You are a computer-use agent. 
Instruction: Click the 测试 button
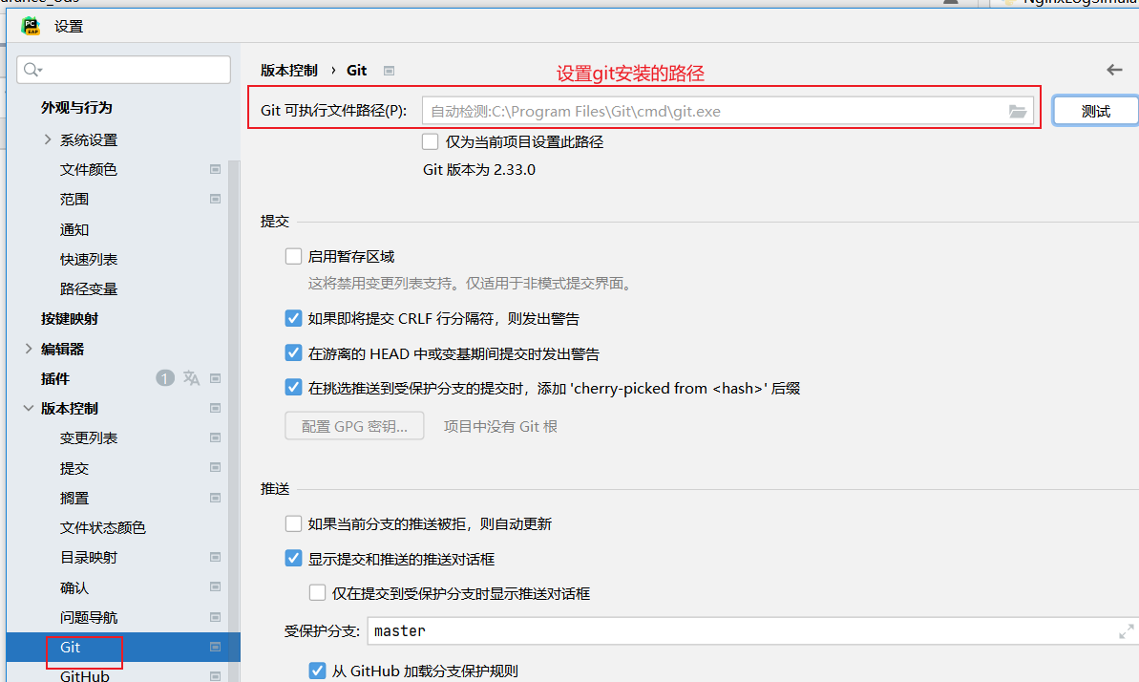[x=1095, y=111]
